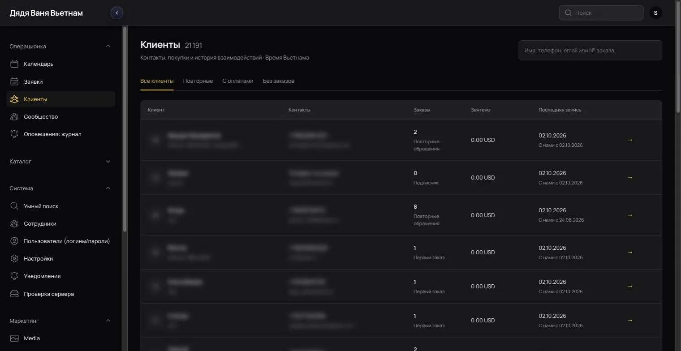
Task: Click the Последняя запись column header
Action: pos(560,110)
